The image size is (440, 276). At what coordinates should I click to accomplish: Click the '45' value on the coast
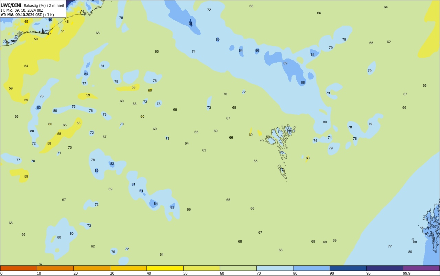[x=26, y=22]
